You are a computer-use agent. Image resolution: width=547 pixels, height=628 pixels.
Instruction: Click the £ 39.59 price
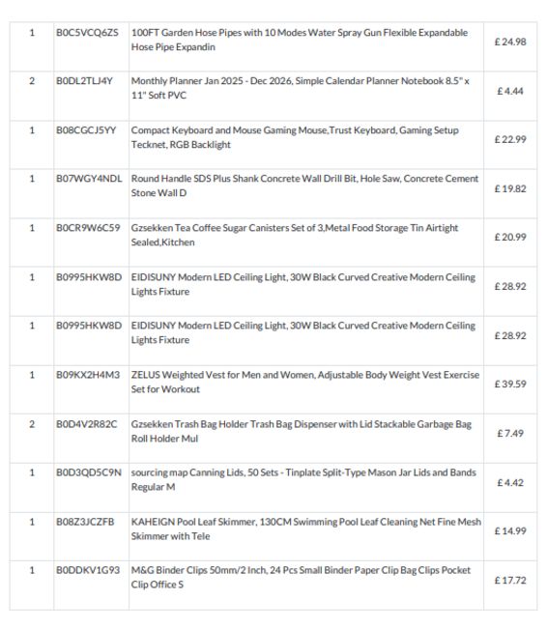[x=510, y=385]
